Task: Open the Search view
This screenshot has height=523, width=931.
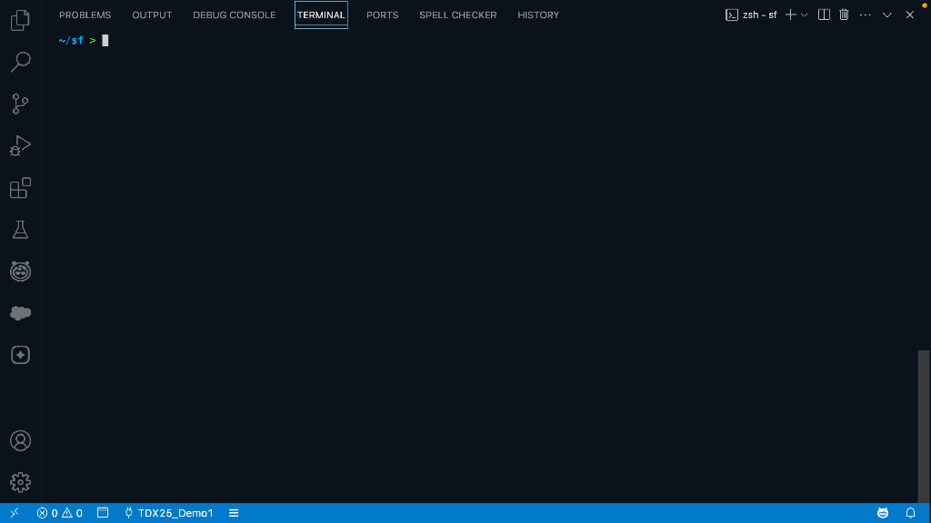Action: (x=20, y=62)
